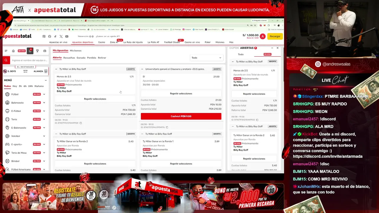This screenshot has width=379, height=213.
Task: Collapse the Universitario Clausura bet card
Action: (142, 69)
